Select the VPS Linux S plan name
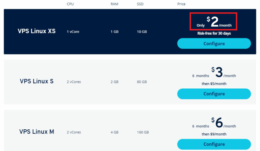Screen dimensions: 260x151 point(37,81)
